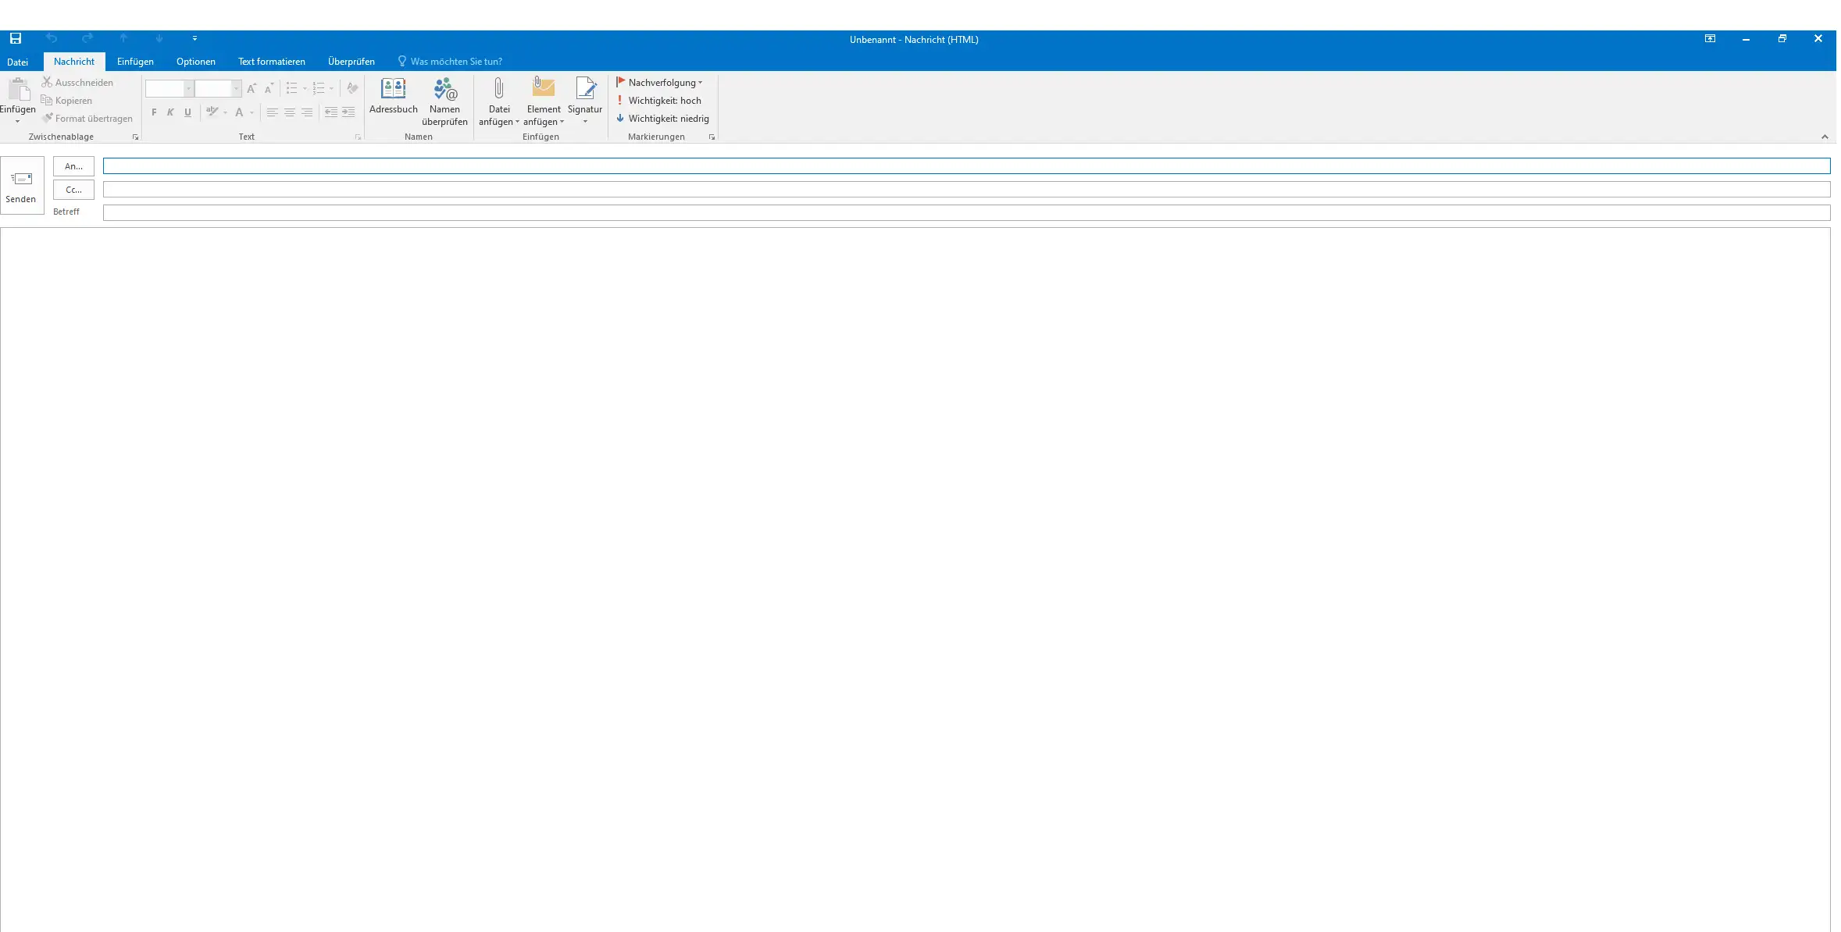The image size is (1841, 932).
Task: Click the Kopieren icon
Action: click(x=47, y=101)
